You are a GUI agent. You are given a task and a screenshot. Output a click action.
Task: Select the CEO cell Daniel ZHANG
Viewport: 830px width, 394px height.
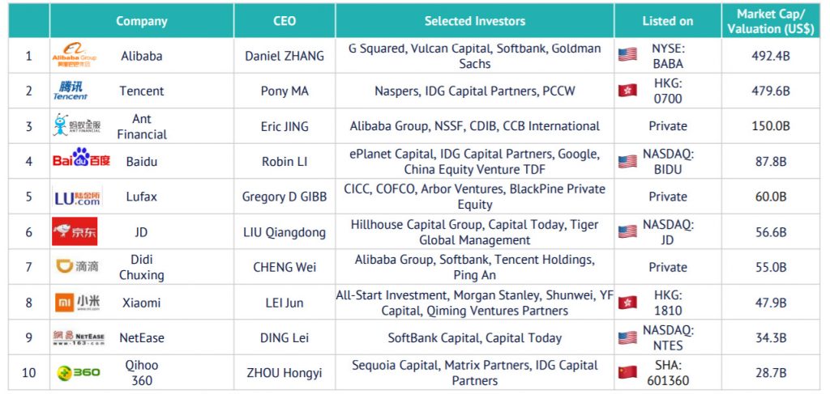[x=285, y=56]
